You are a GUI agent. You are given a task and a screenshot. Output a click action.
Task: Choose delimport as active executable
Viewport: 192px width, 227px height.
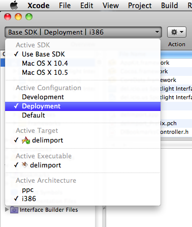pyautogui.click(x=83, y=165)
